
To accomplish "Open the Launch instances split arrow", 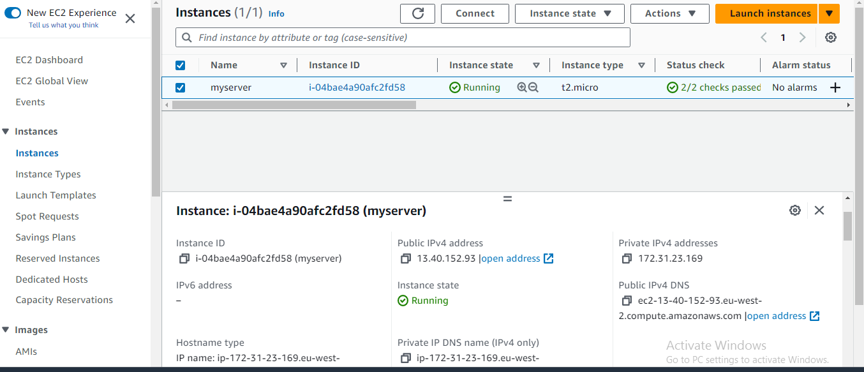I will [829, 13].
